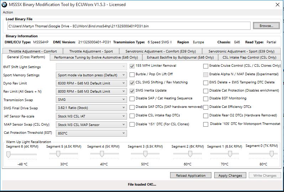Screen dimensions: 284x192
Task: Click the Segment 3 (5.5K RPM) slider
Action: pyautogui.click(x=145, y=154)
